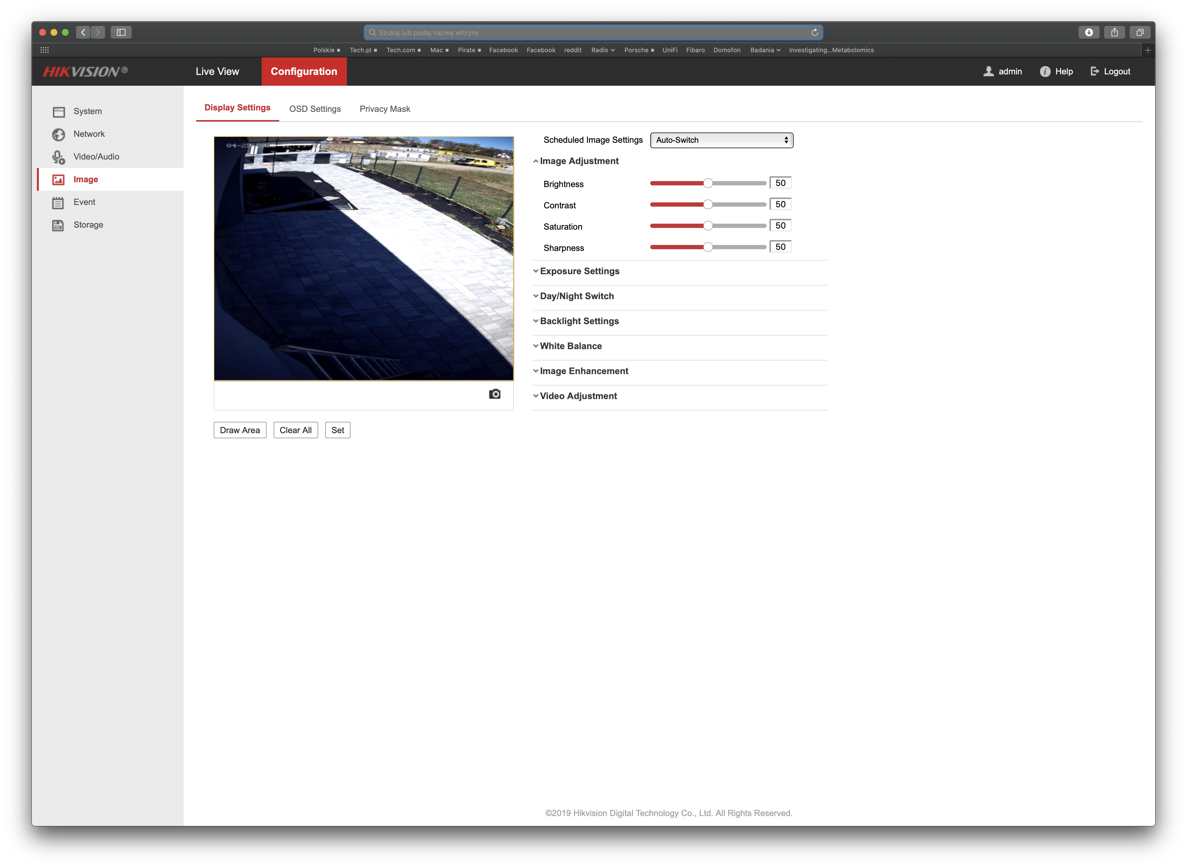This screenshot has width=1187, height=868.
Task: Select the Network globe icon in sidebar
Action: click(x=59, y=135)
